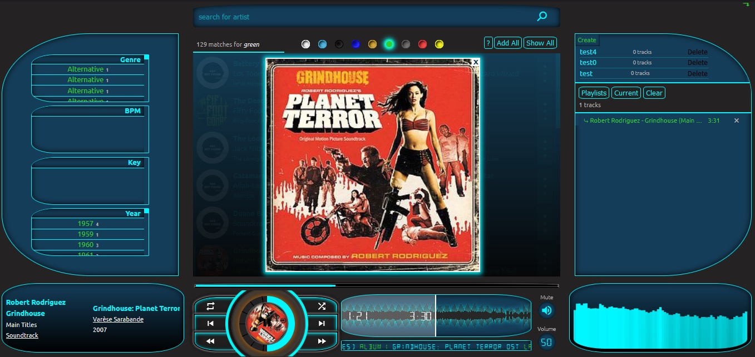755x357 pixels.
Task: Mute the audio with the speaker icon
Action: point(547,310)
